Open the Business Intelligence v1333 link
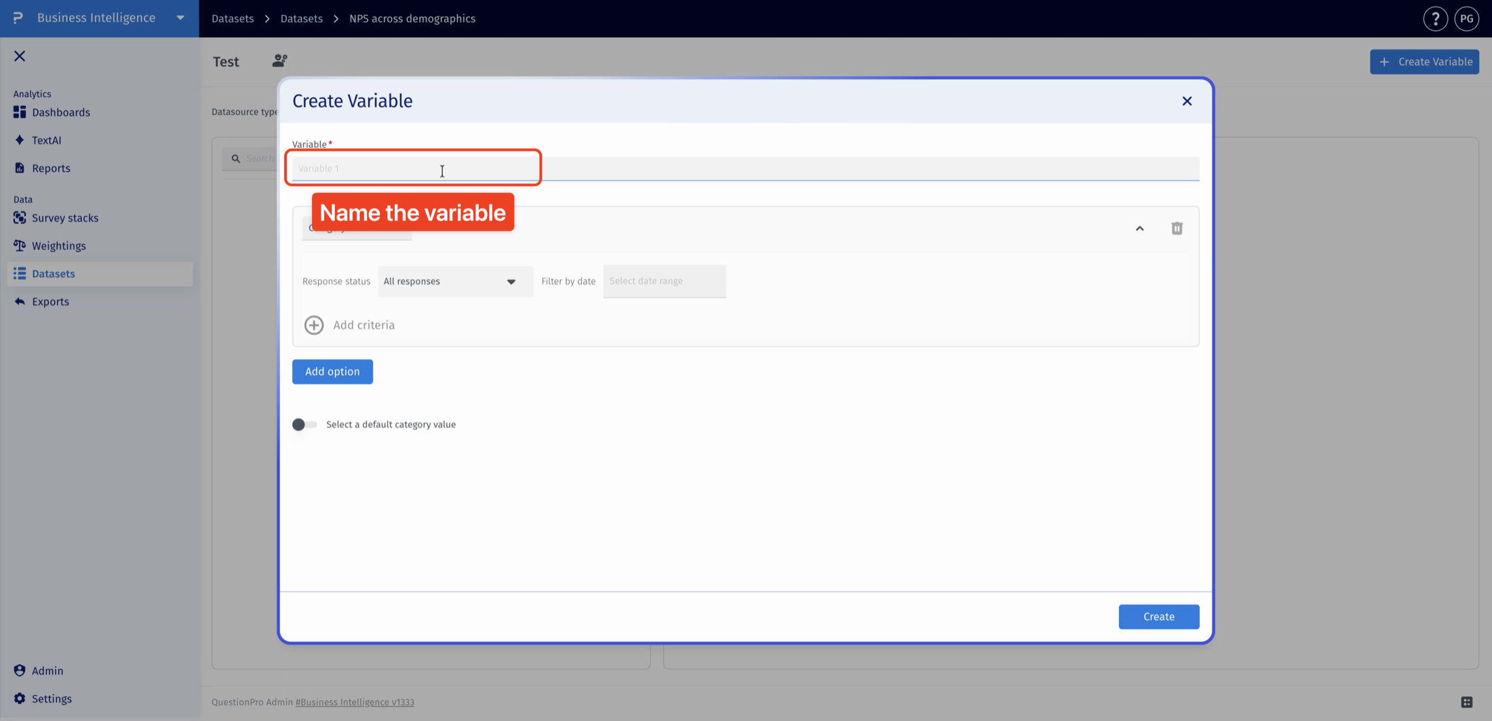1492x721 pixels. click(355, 702)
